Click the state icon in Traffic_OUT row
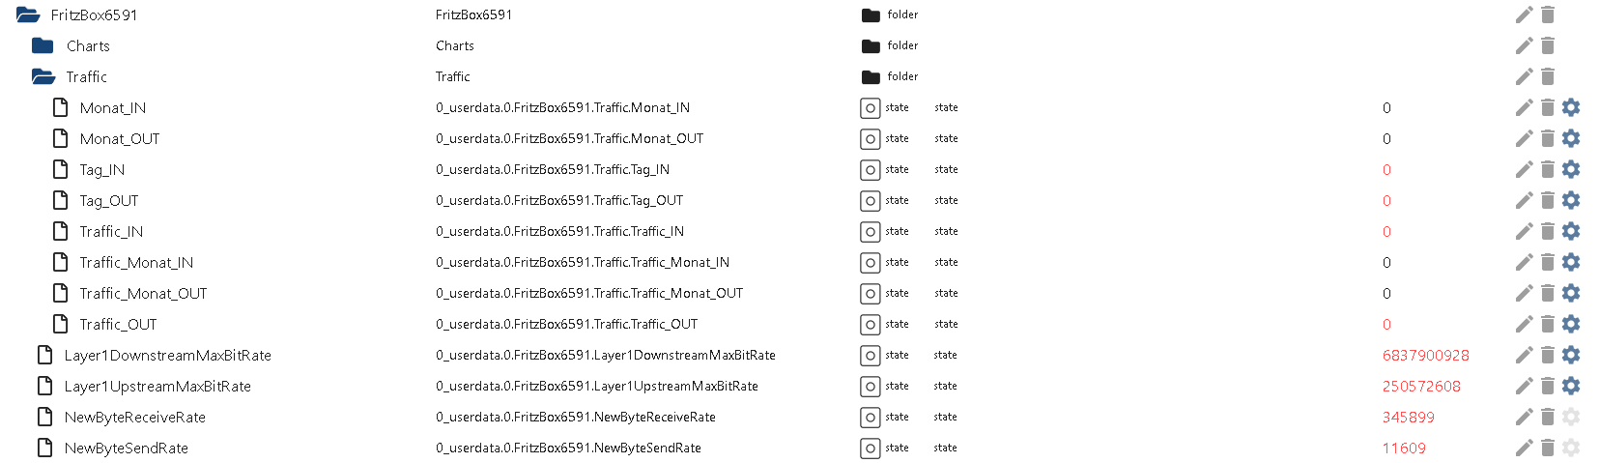 tap(870, 324)
